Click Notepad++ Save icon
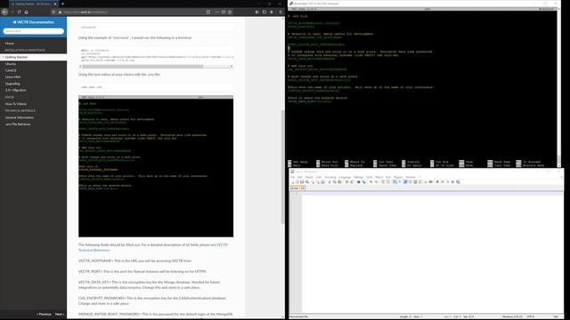Viewport: 570px width, 320px height. (302, 181)
